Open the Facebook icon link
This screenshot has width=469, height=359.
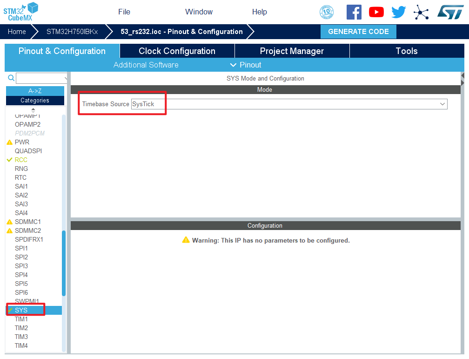tap(354, 12)
